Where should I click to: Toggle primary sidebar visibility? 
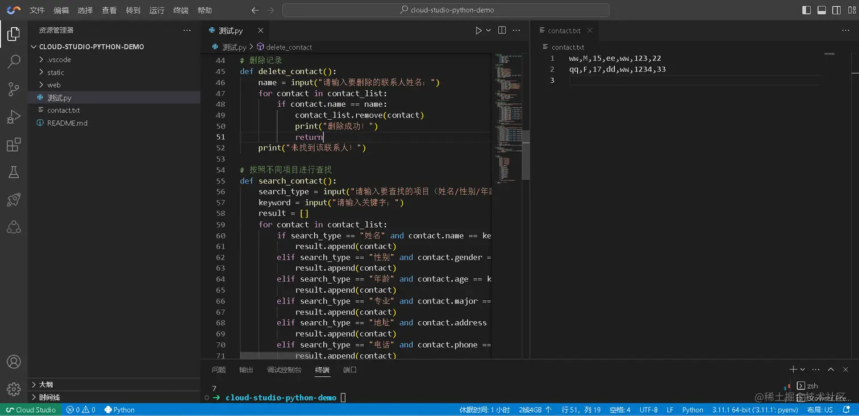pos(806,10)
